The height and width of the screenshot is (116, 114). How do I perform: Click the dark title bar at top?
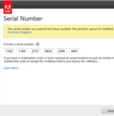(x=63, y=4)
